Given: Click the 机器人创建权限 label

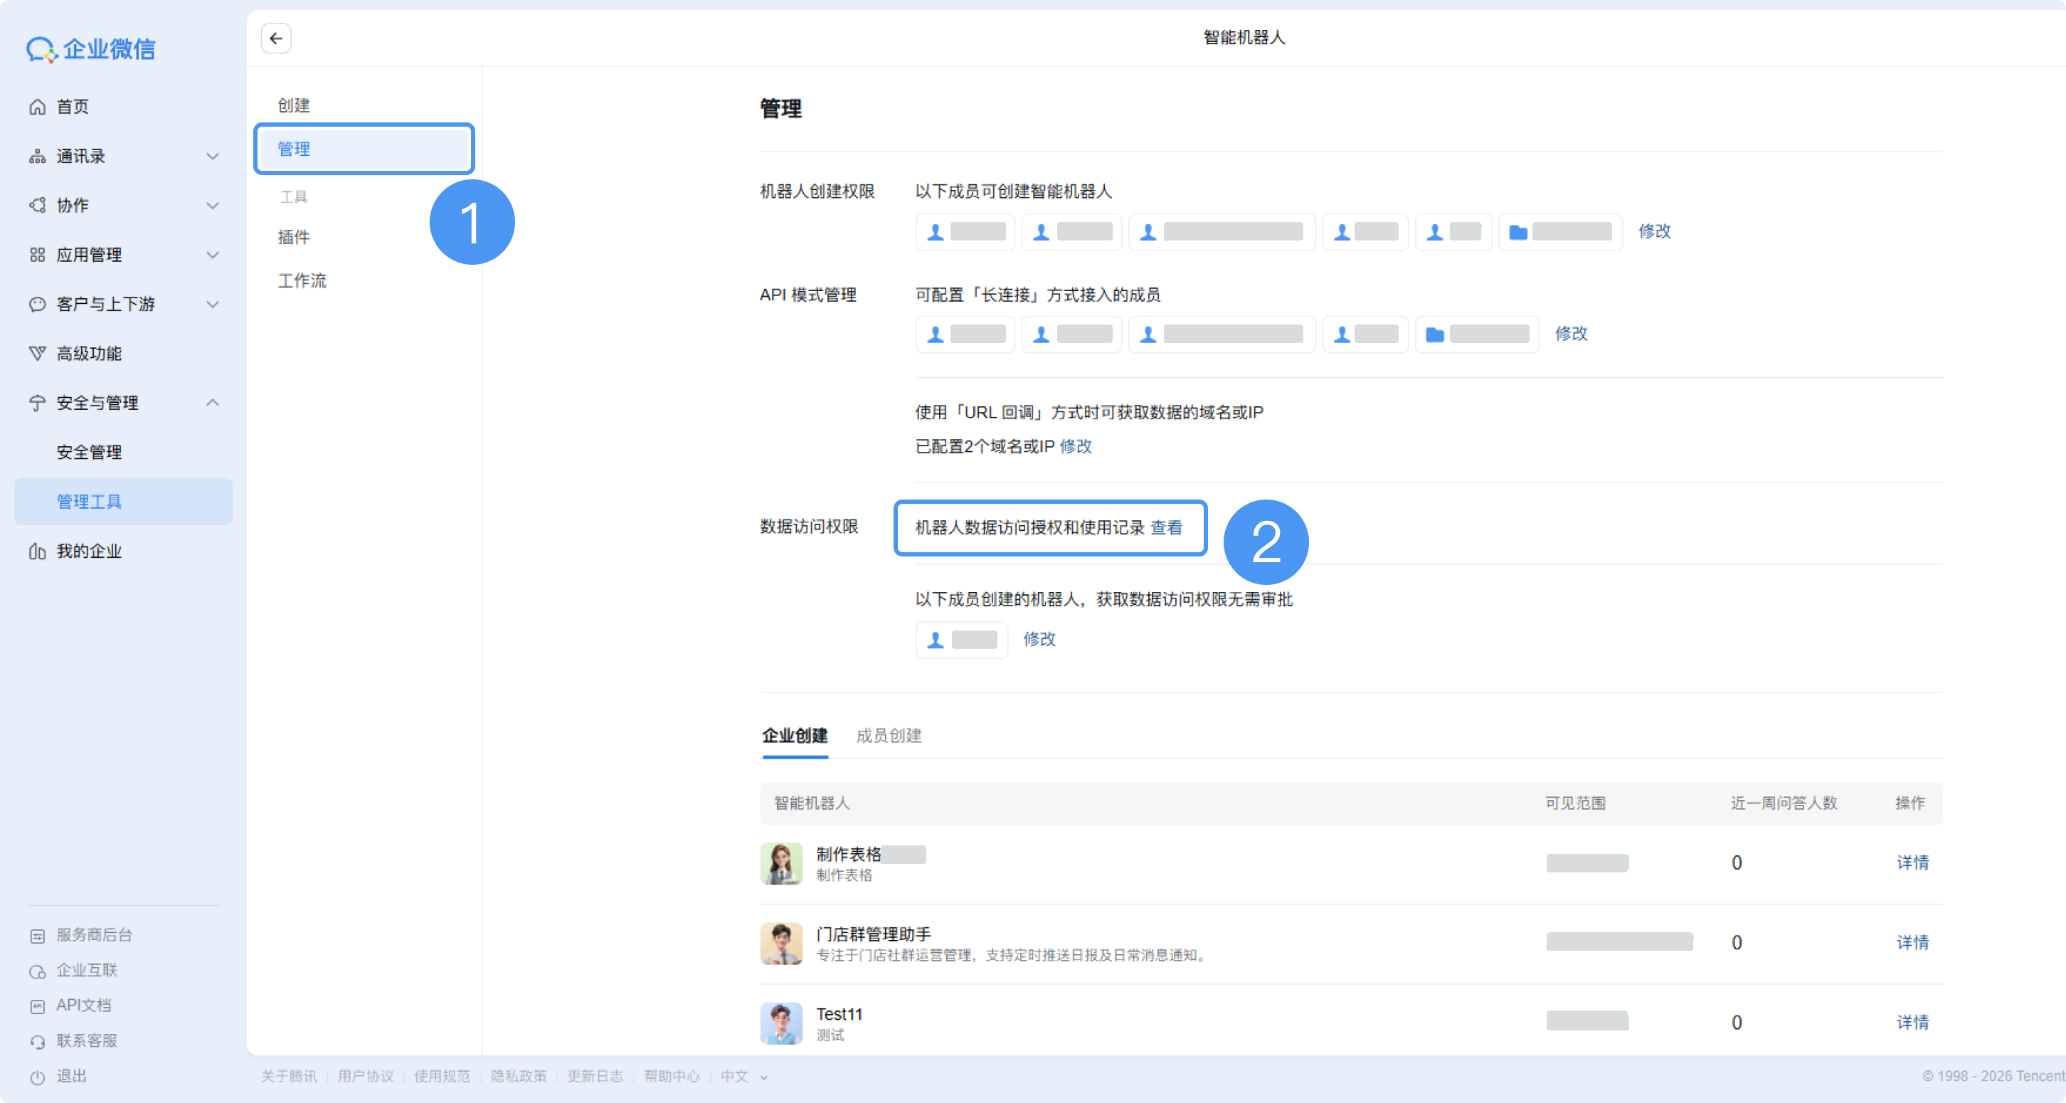Looking at the screenshot, I should tap(817, 191).
